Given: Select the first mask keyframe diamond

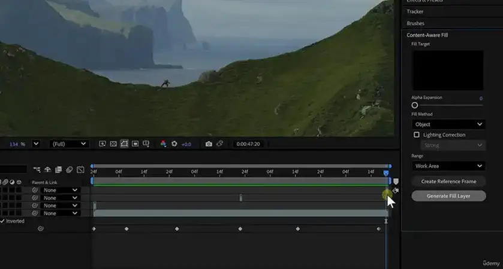Looking at the screenshot, I should click(x=94, y=229).
